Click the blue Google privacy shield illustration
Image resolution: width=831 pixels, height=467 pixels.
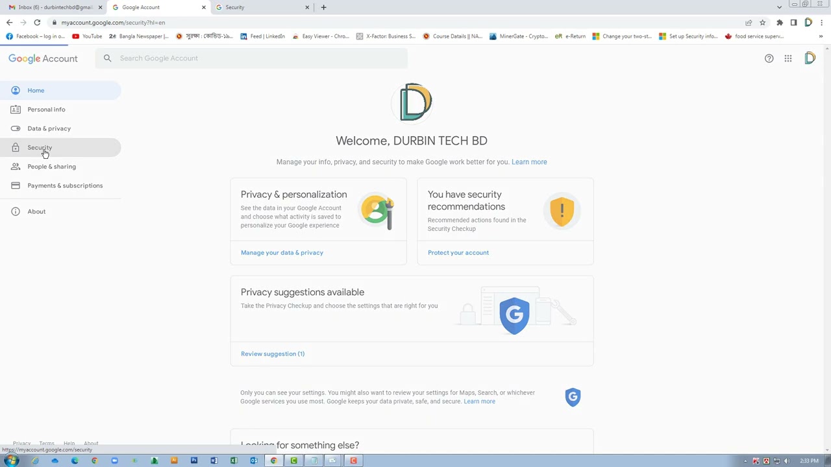[514, 315]
